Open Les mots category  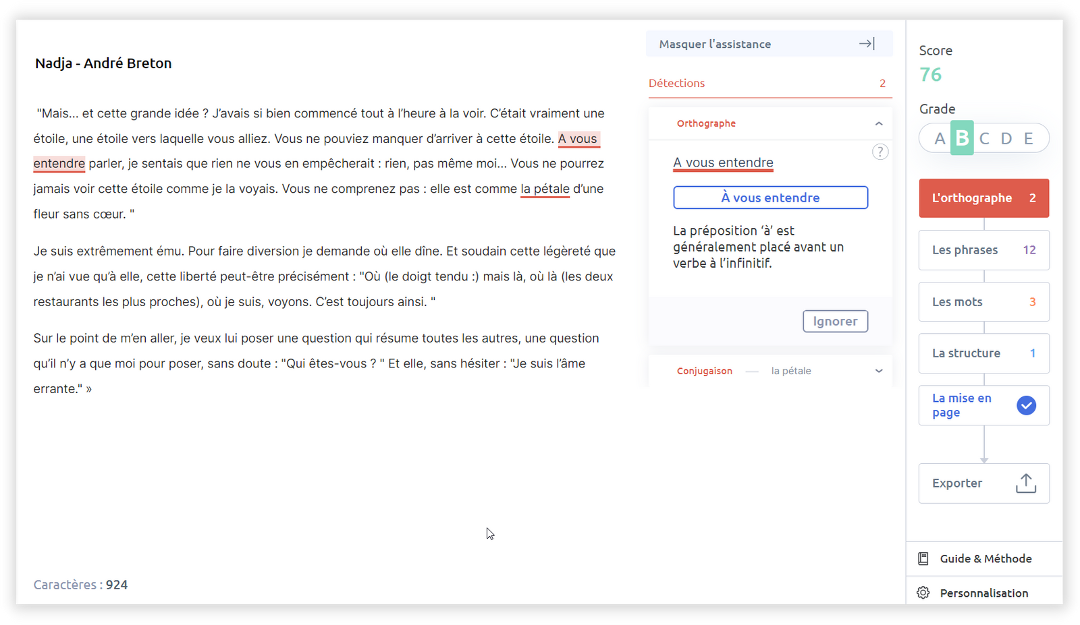click(x=983, y=302)
